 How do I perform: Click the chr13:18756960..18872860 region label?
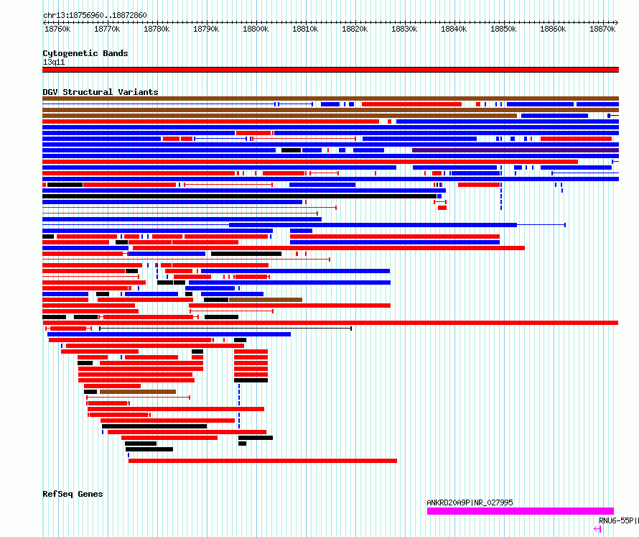click(95, 15)
